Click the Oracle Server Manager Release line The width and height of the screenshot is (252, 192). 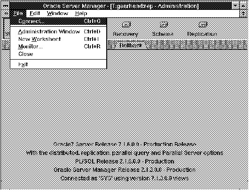125,170
